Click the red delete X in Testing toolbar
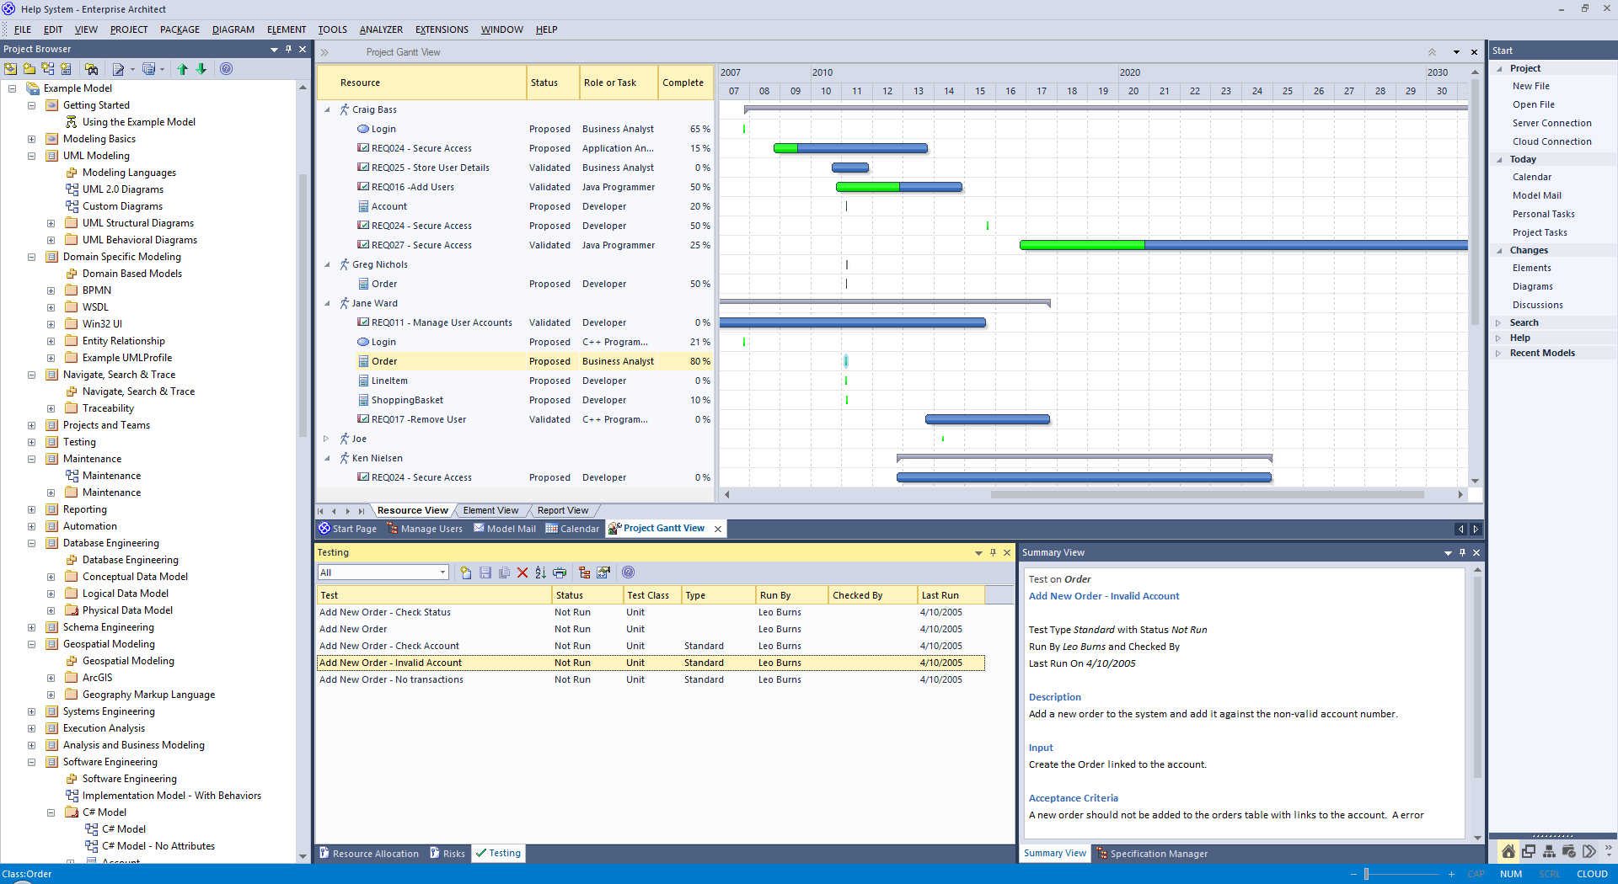Viewport: 1618px width, 884px height. pos(522,572)
